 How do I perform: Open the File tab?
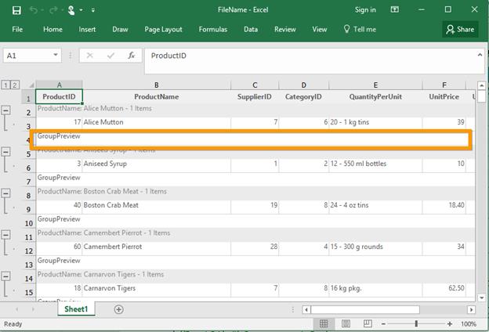click(x=17, y=29)
